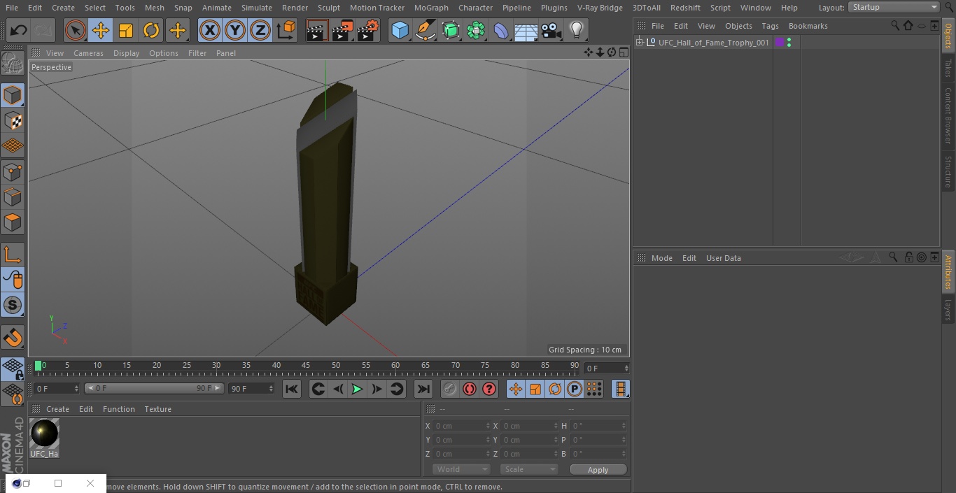Switch to Texture mode checkered cube
This screenshot has height=493, width=956.
click(13, 121)
